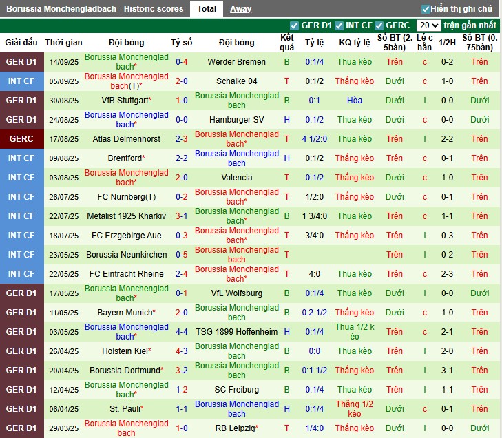Image resolution: width=502 pixels, height=438 pixels.
Task: Click the INT CF badge on 05/09/25 row
Action: [x=20, y=81]
